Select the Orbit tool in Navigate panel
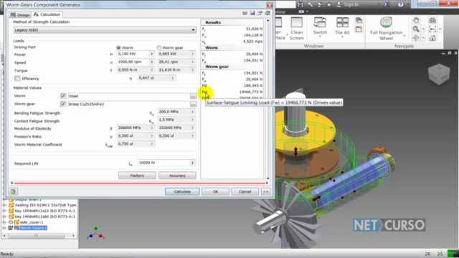 [x=416, y=37]
